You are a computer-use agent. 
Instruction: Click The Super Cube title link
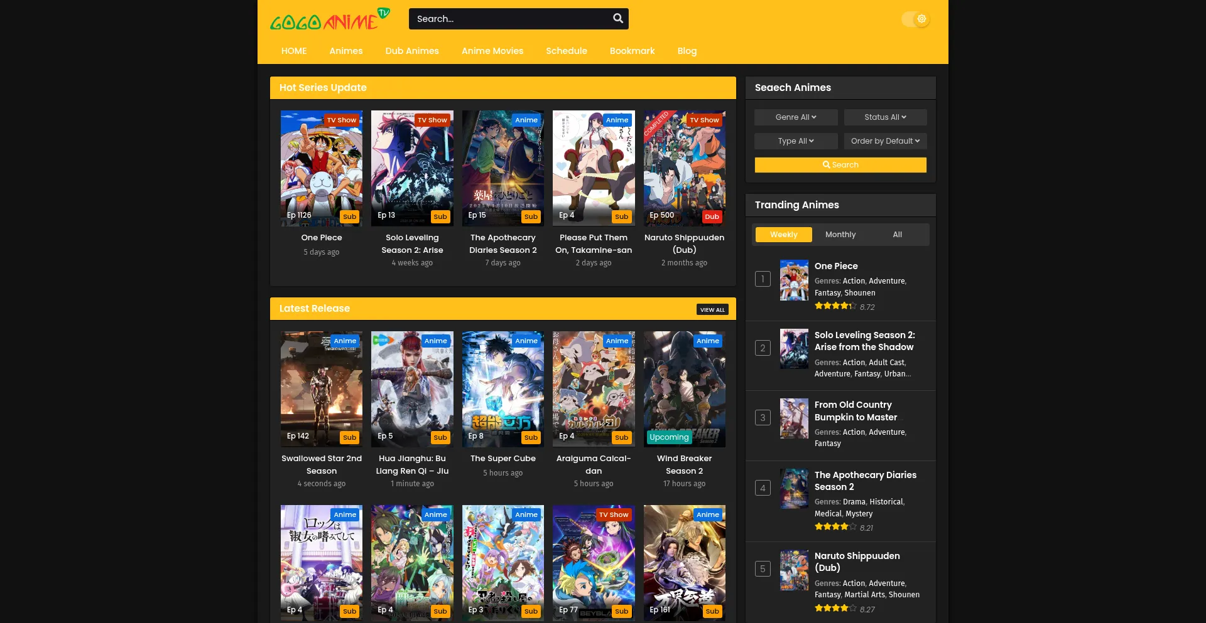pyautogui.click(x=503, y=459)
